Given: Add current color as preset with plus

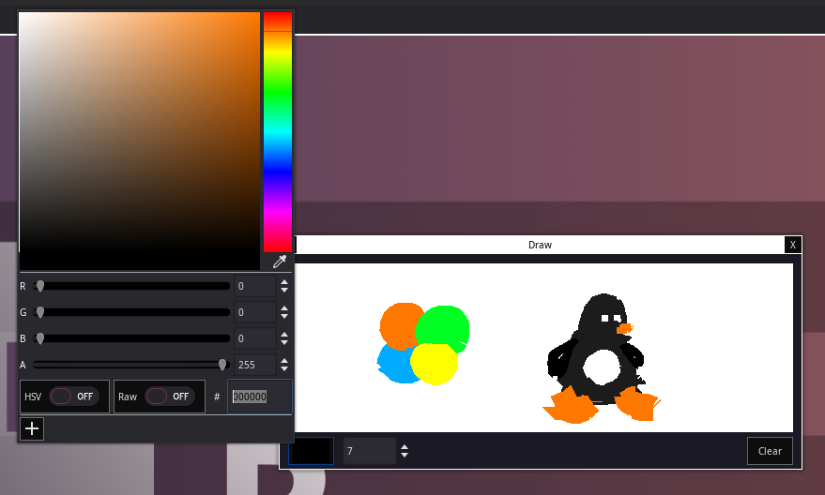Looking at the screenshot, I should tap(32, 428).
